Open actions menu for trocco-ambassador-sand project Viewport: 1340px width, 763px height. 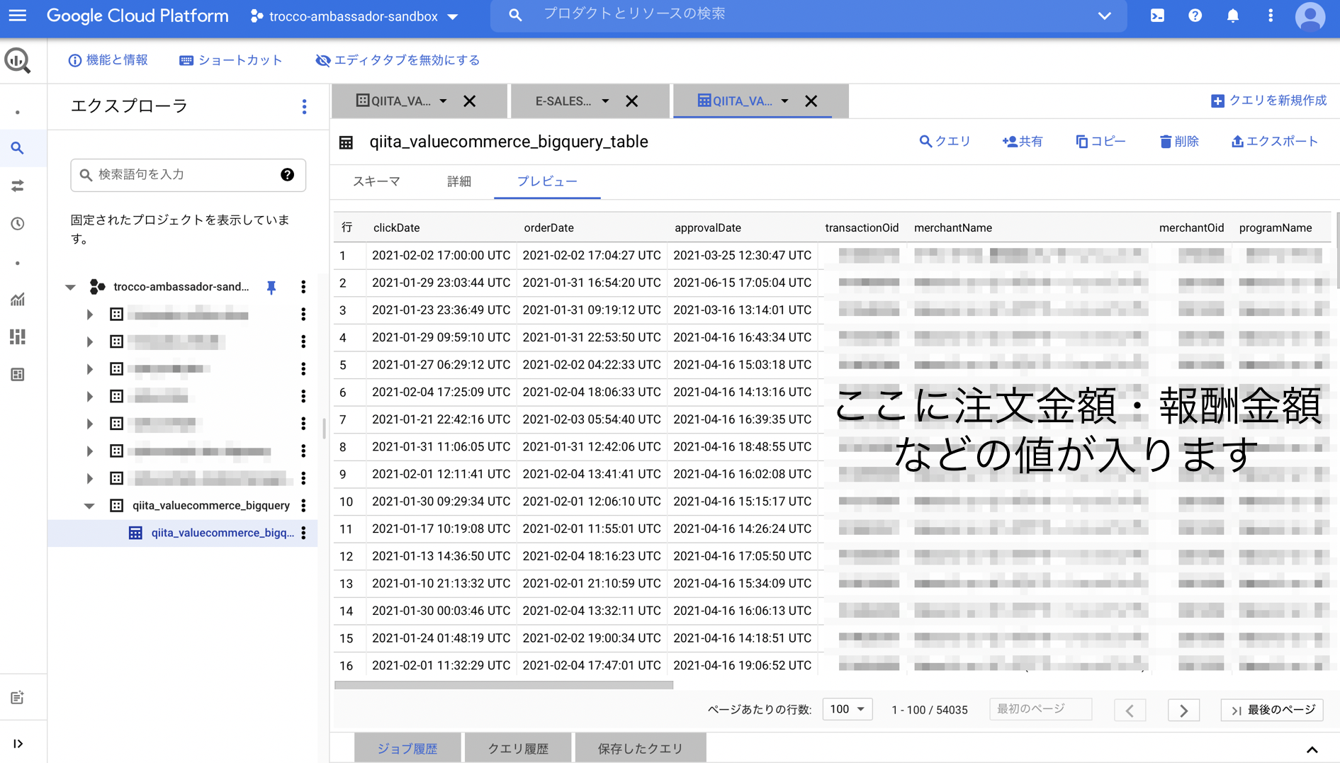[x=303, y=287]
